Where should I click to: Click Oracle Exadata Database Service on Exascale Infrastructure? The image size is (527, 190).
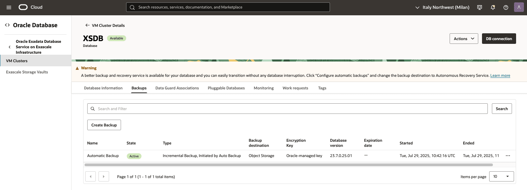click(x=39, y=47)
